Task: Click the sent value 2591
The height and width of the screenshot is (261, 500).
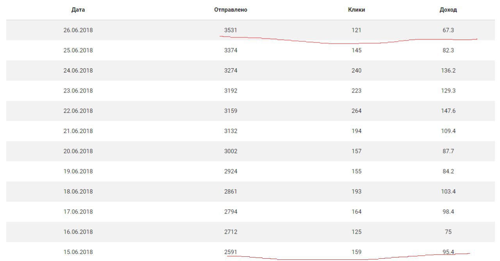Action: [230, 252]
